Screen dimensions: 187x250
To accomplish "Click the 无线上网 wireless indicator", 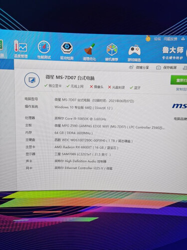I will (x=75, y=86).
